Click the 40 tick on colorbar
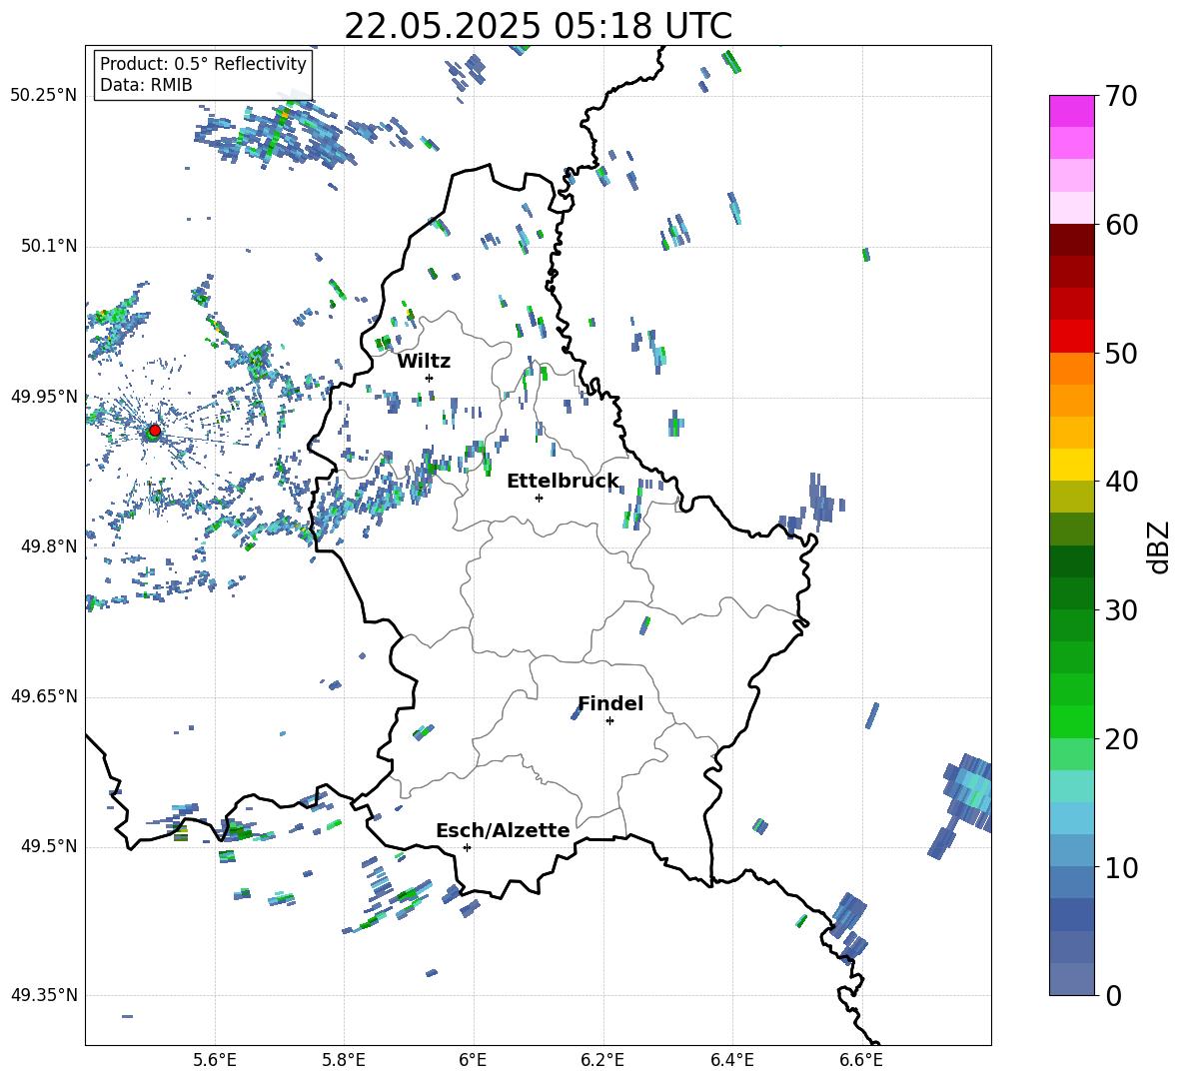This screenshot has height=1080, width=1183. 1121,482
